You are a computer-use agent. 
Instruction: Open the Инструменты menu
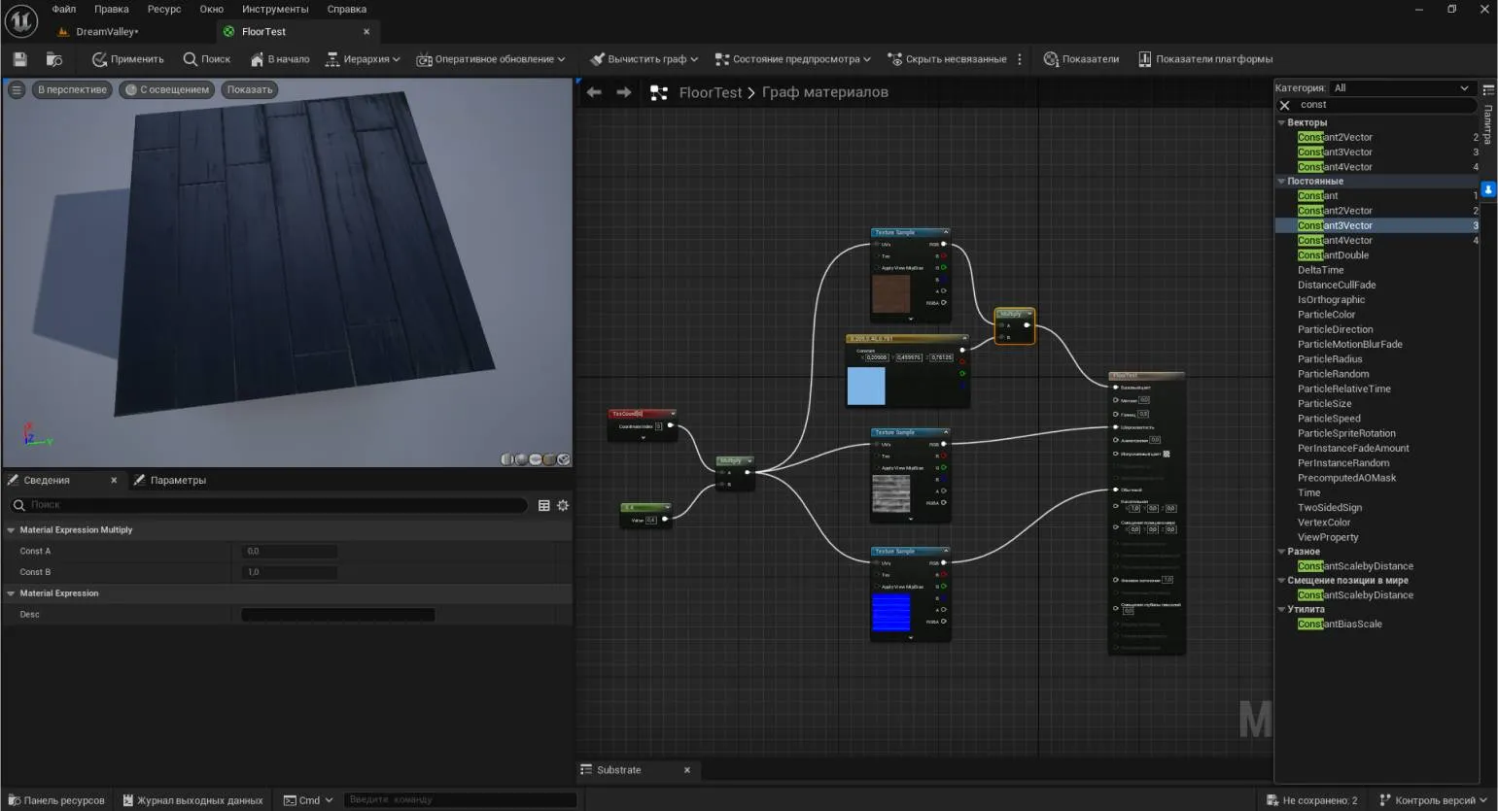(x=275, y=9)
